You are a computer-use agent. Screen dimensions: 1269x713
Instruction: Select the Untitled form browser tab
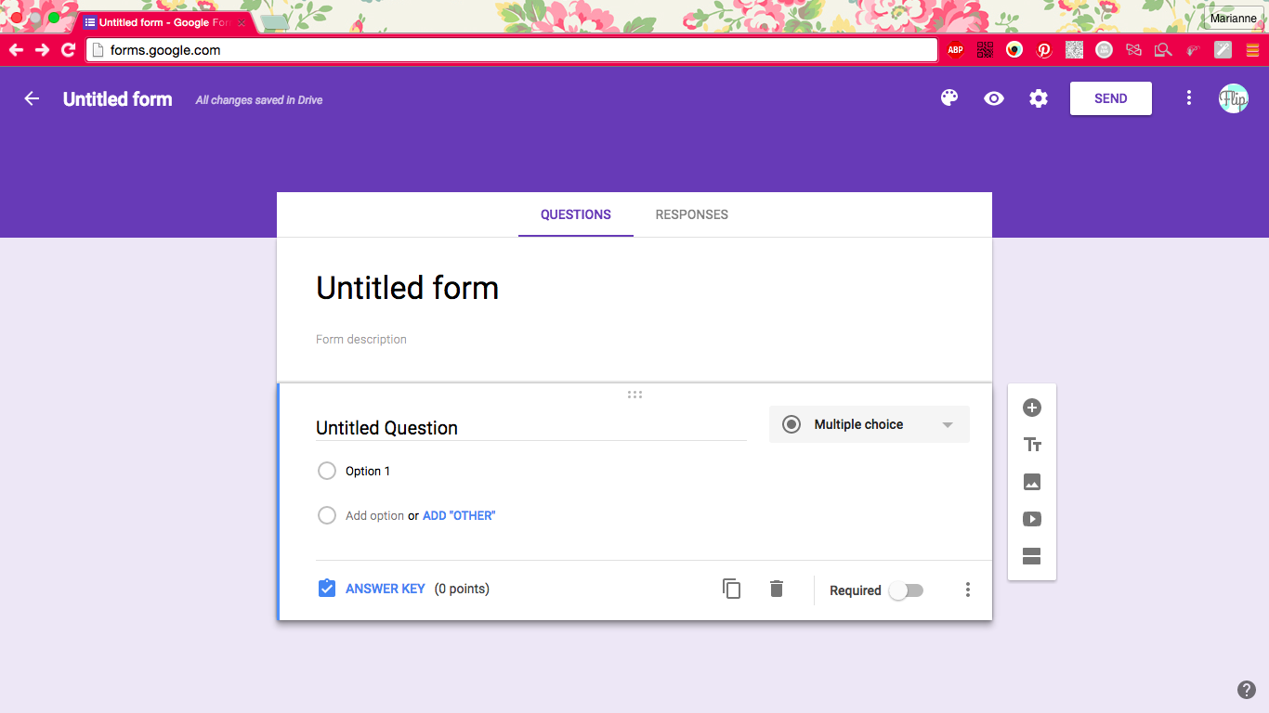(x=164, y=22)
